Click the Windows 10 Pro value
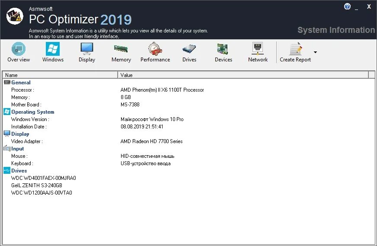The height and width of the screenshot is (246, 377). 152,119
